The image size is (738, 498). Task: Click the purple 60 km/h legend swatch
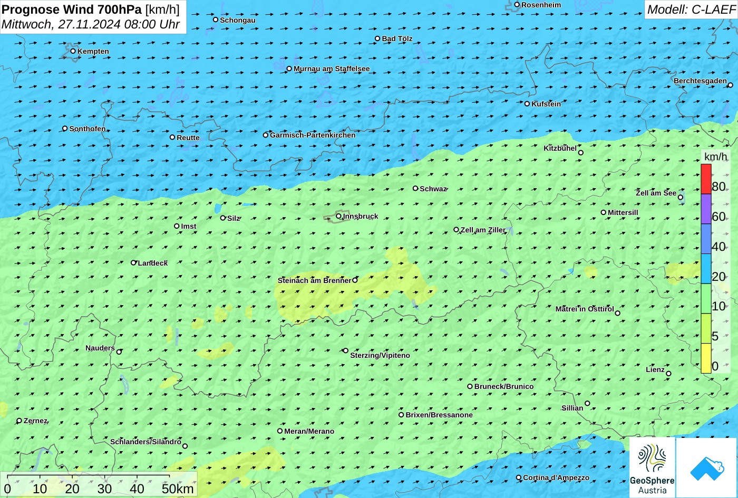pos(706,209)
